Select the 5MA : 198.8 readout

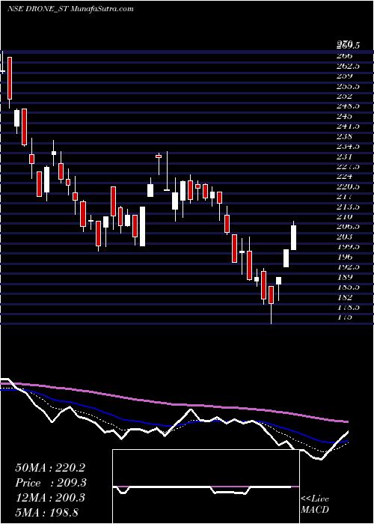[46, 512]
